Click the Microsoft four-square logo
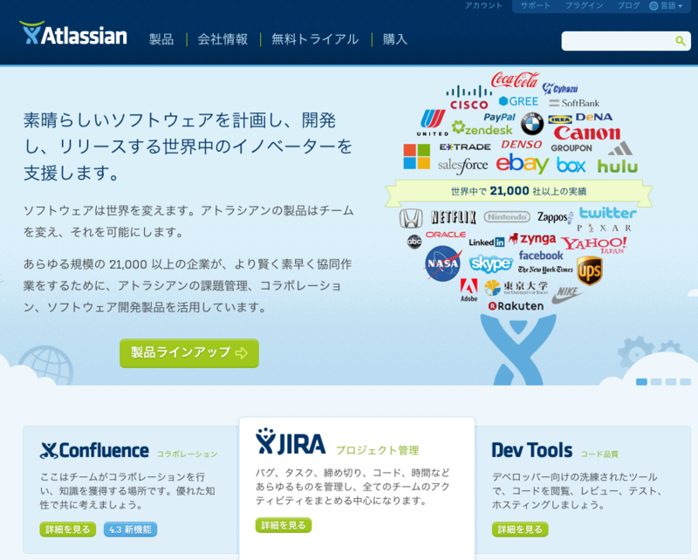Viewport: 698px width, 560px height. click(417, 156)
